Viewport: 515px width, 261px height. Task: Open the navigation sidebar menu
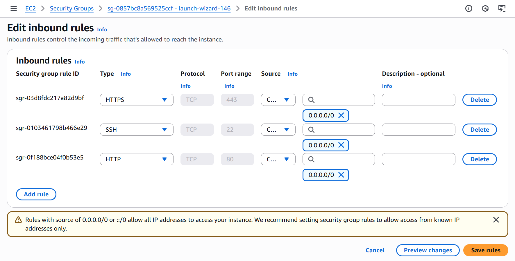[x=14, y=8]
